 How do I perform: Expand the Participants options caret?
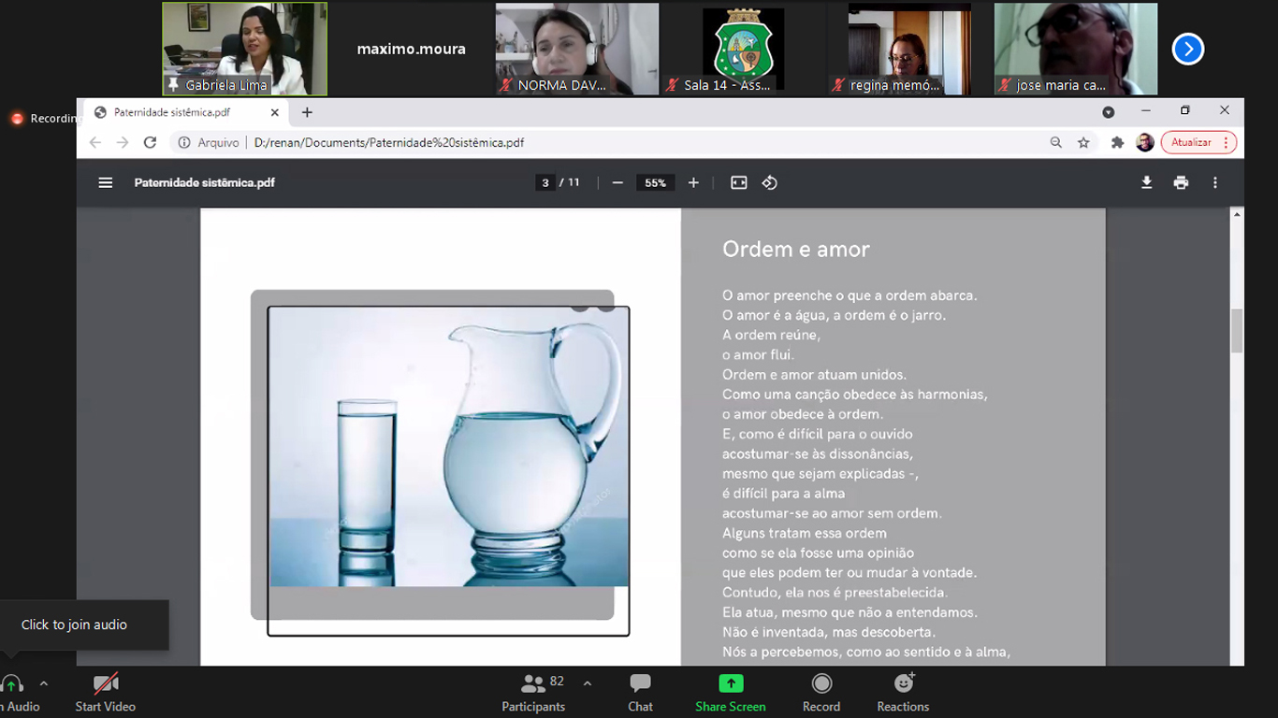point(588,683)
